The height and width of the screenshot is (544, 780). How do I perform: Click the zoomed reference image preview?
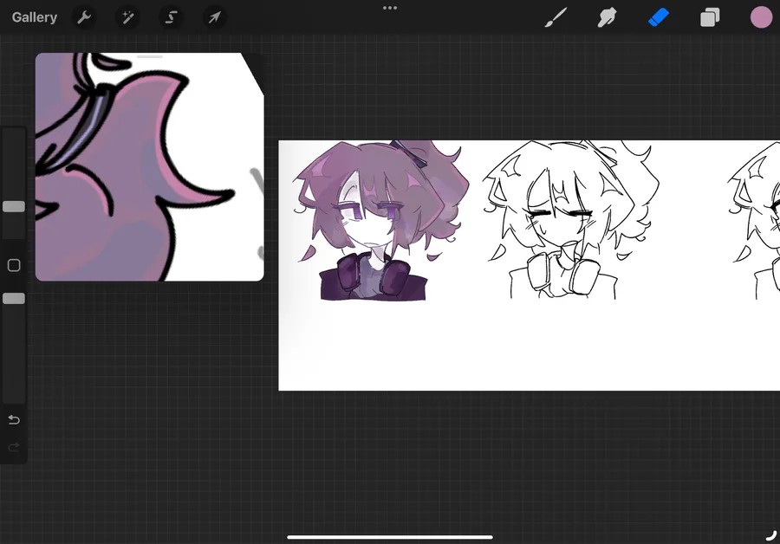click(x=149, y=167)
